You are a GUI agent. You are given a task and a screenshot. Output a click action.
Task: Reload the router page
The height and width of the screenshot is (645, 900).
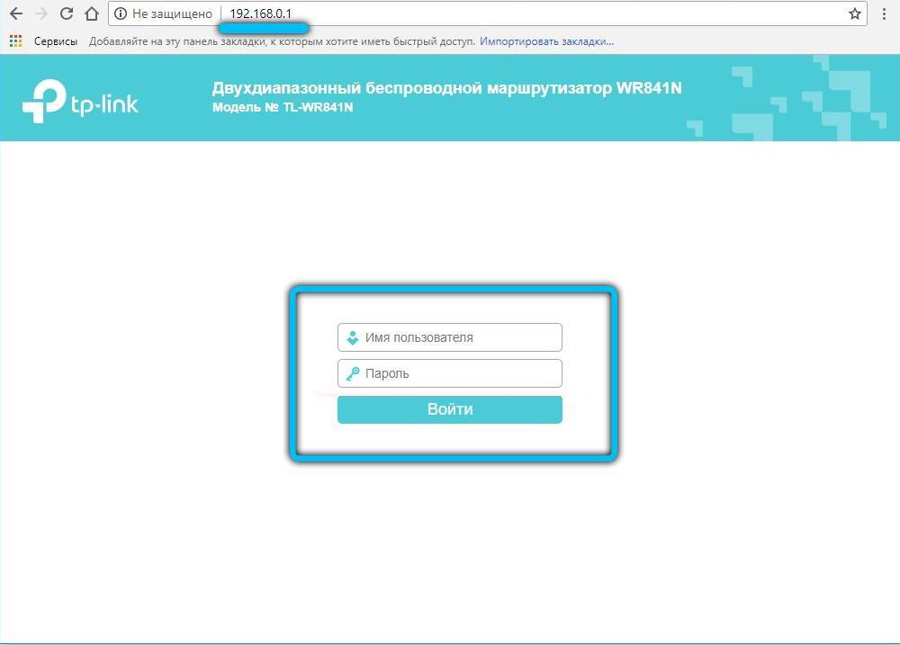[67, 13]
